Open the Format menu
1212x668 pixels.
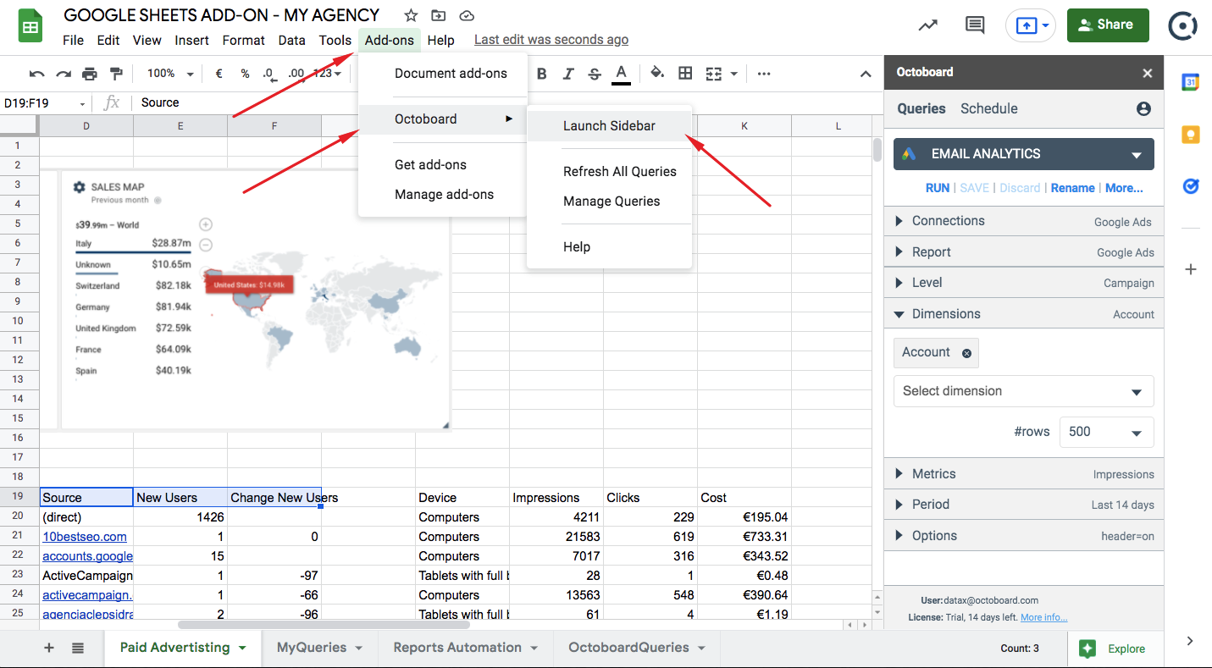click(244, 40)
